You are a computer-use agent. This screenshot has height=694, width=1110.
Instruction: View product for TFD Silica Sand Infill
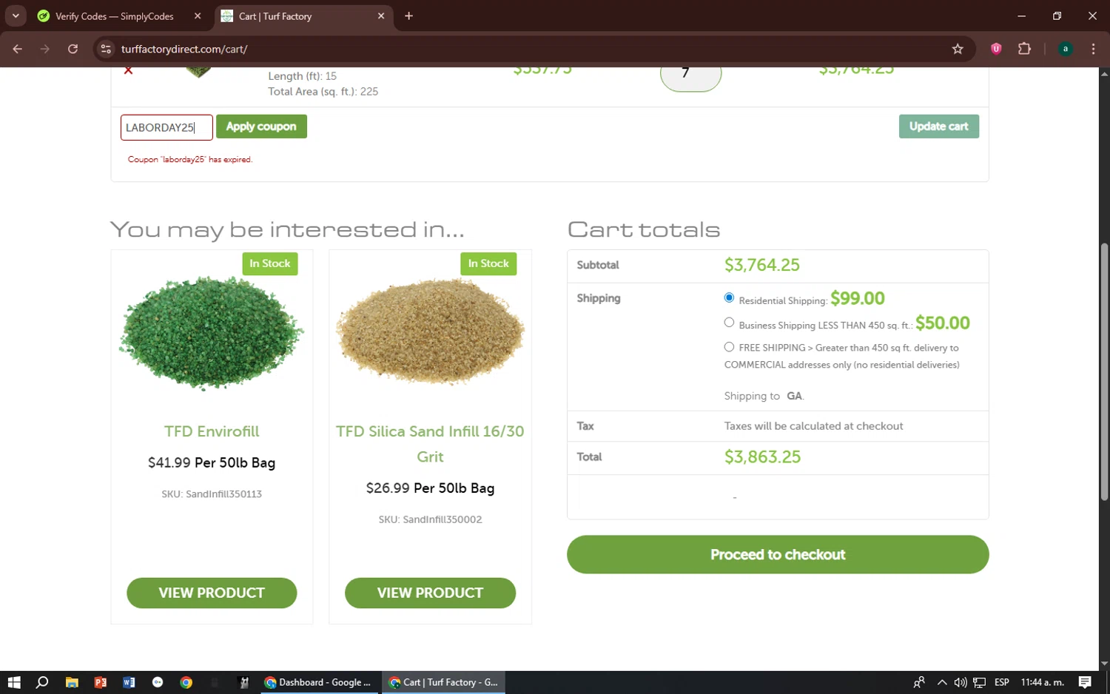(430, 593)
